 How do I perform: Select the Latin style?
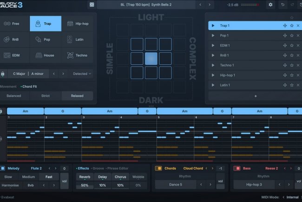tap(78, 40)
